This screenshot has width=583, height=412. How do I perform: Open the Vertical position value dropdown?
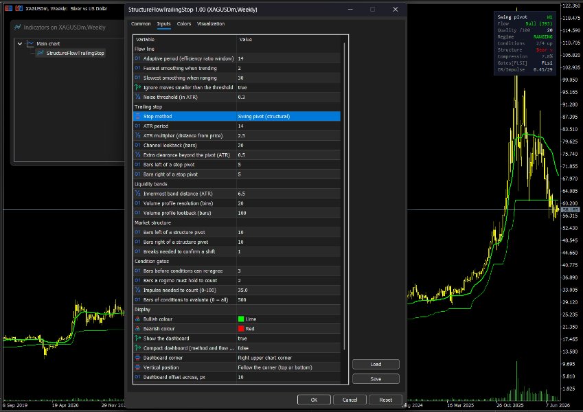click(x=288, y=367)
